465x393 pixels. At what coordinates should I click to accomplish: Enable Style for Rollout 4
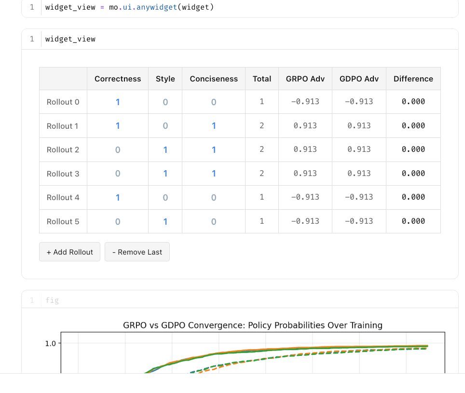pos(165,197)
